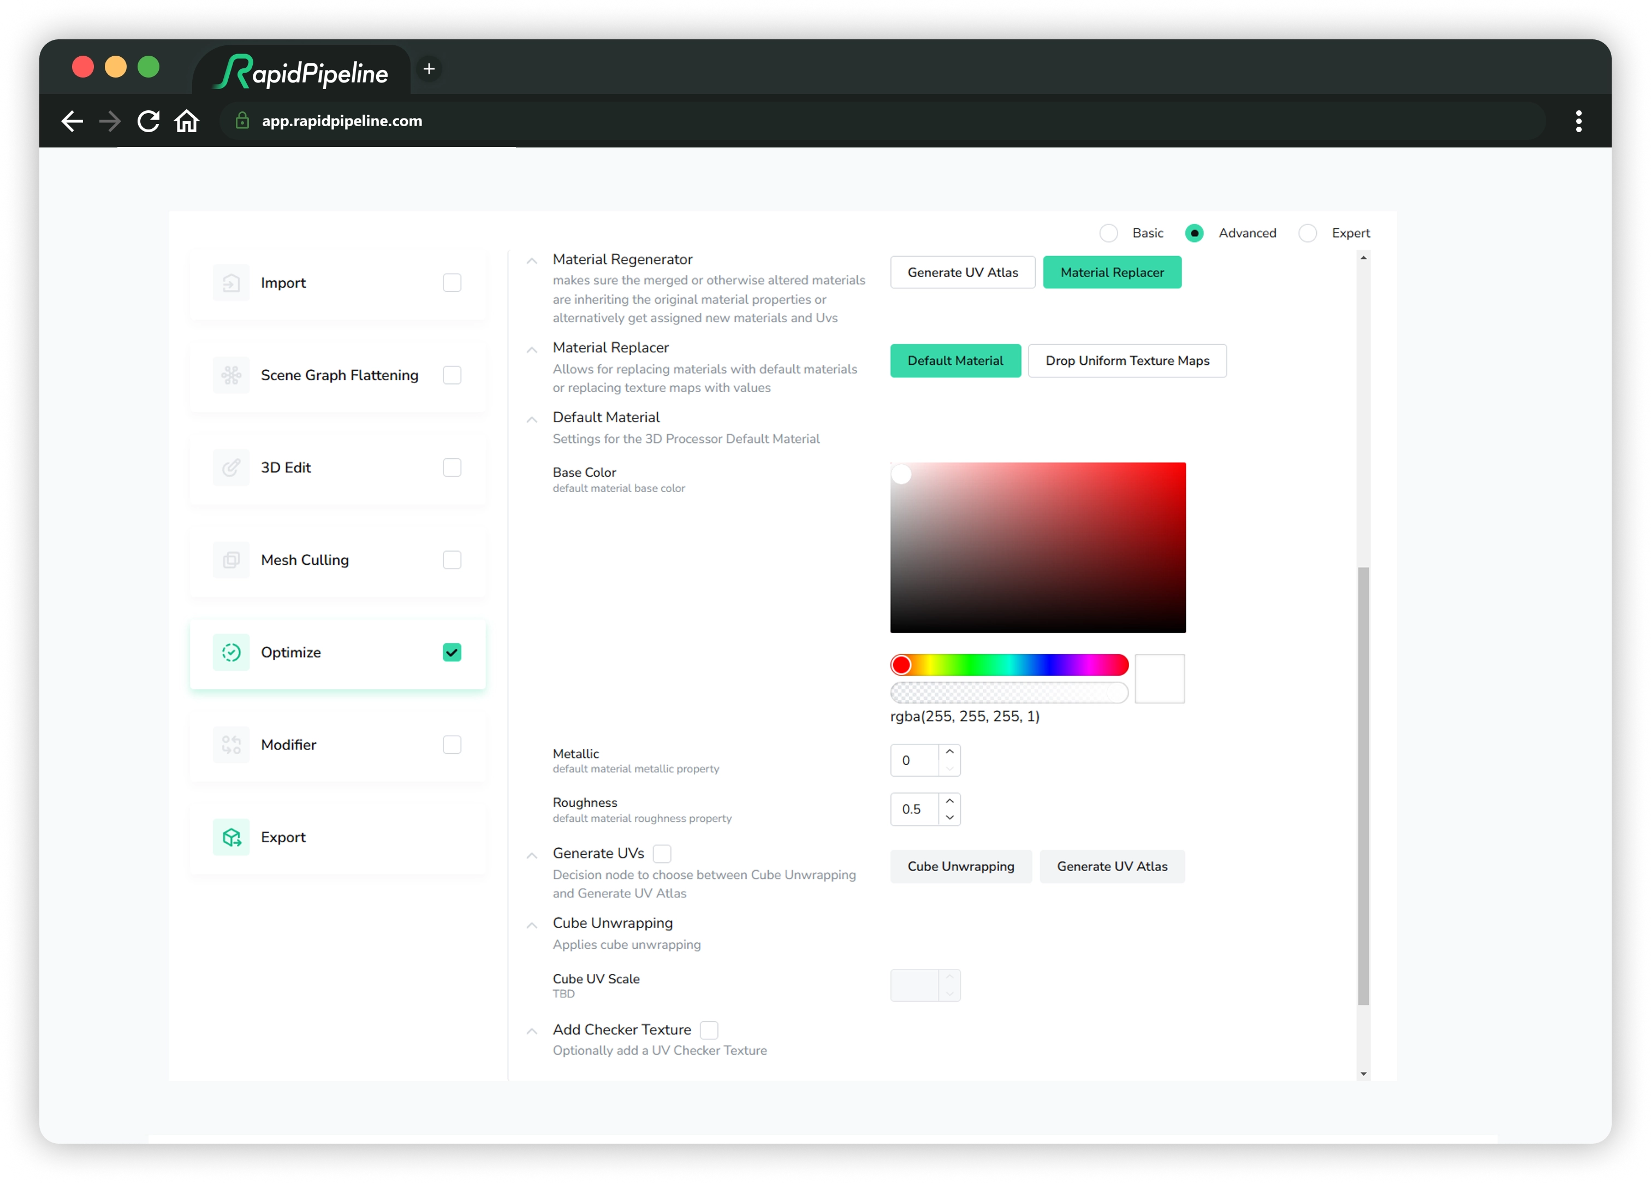Choose the Cube Unwrapping button
Screen dimensions: 1651x1183
tap(960, 867)
